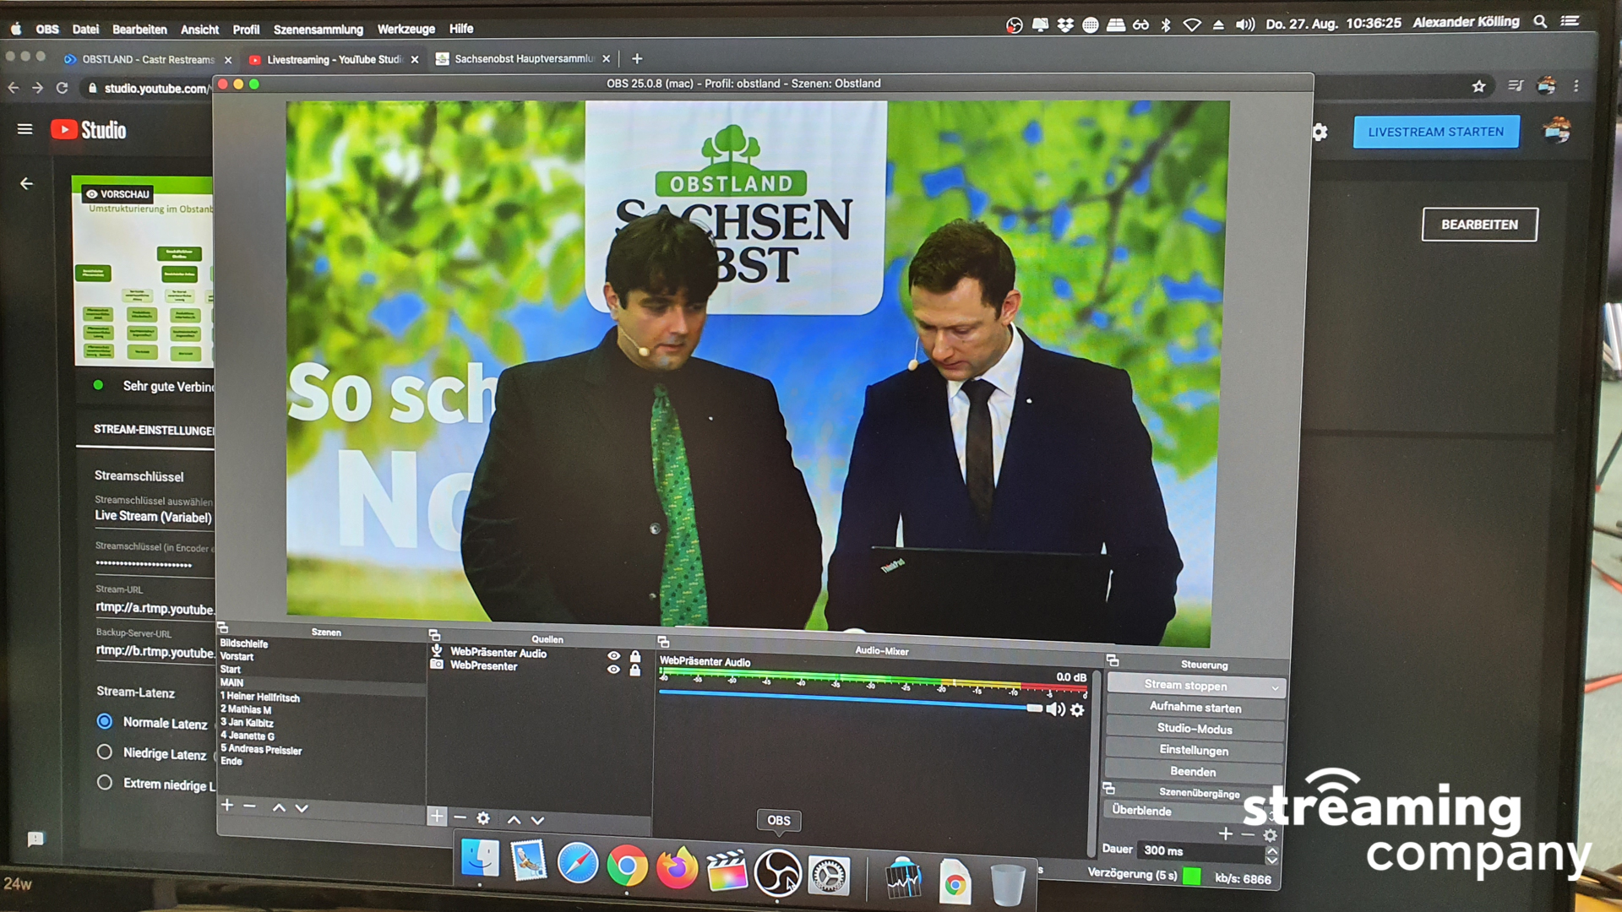
Task: Move source down in Quellen panel
Action: [537, 819]
